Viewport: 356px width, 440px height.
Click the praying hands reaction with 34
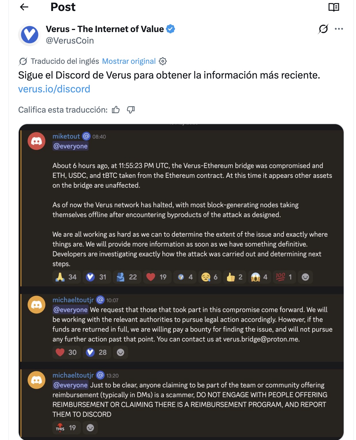[67, 277]
